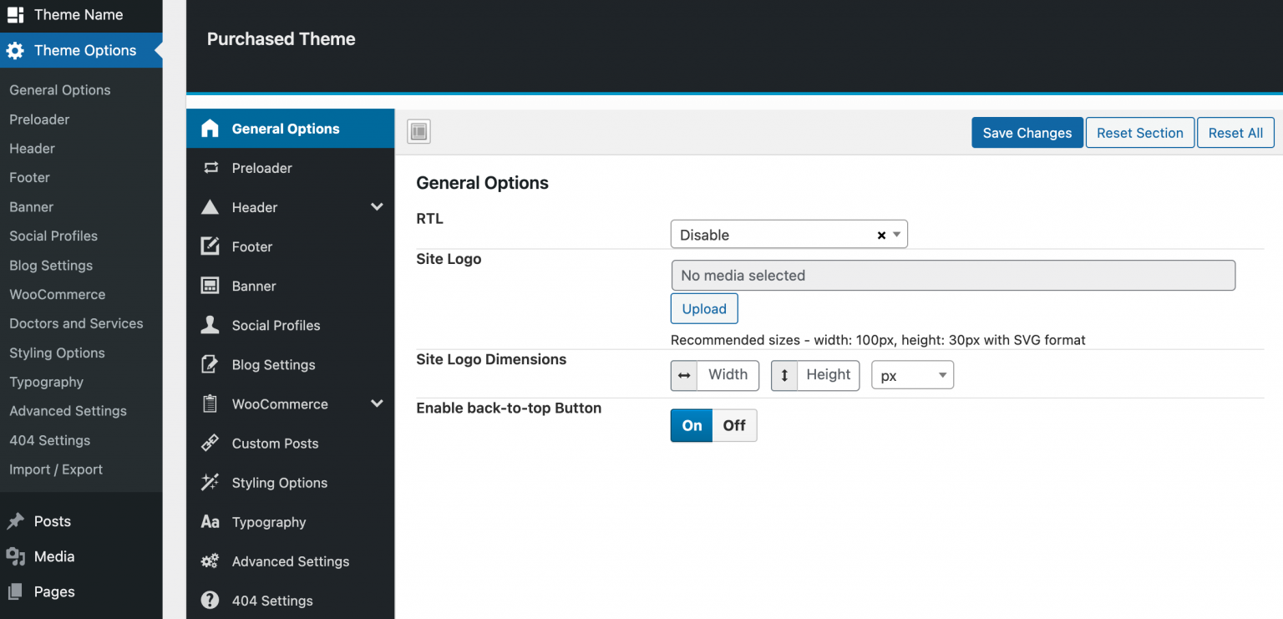Click the 404 Settings question mark icon
The width and height of the screenshot is (1283, 619).
tap(210, 600)
